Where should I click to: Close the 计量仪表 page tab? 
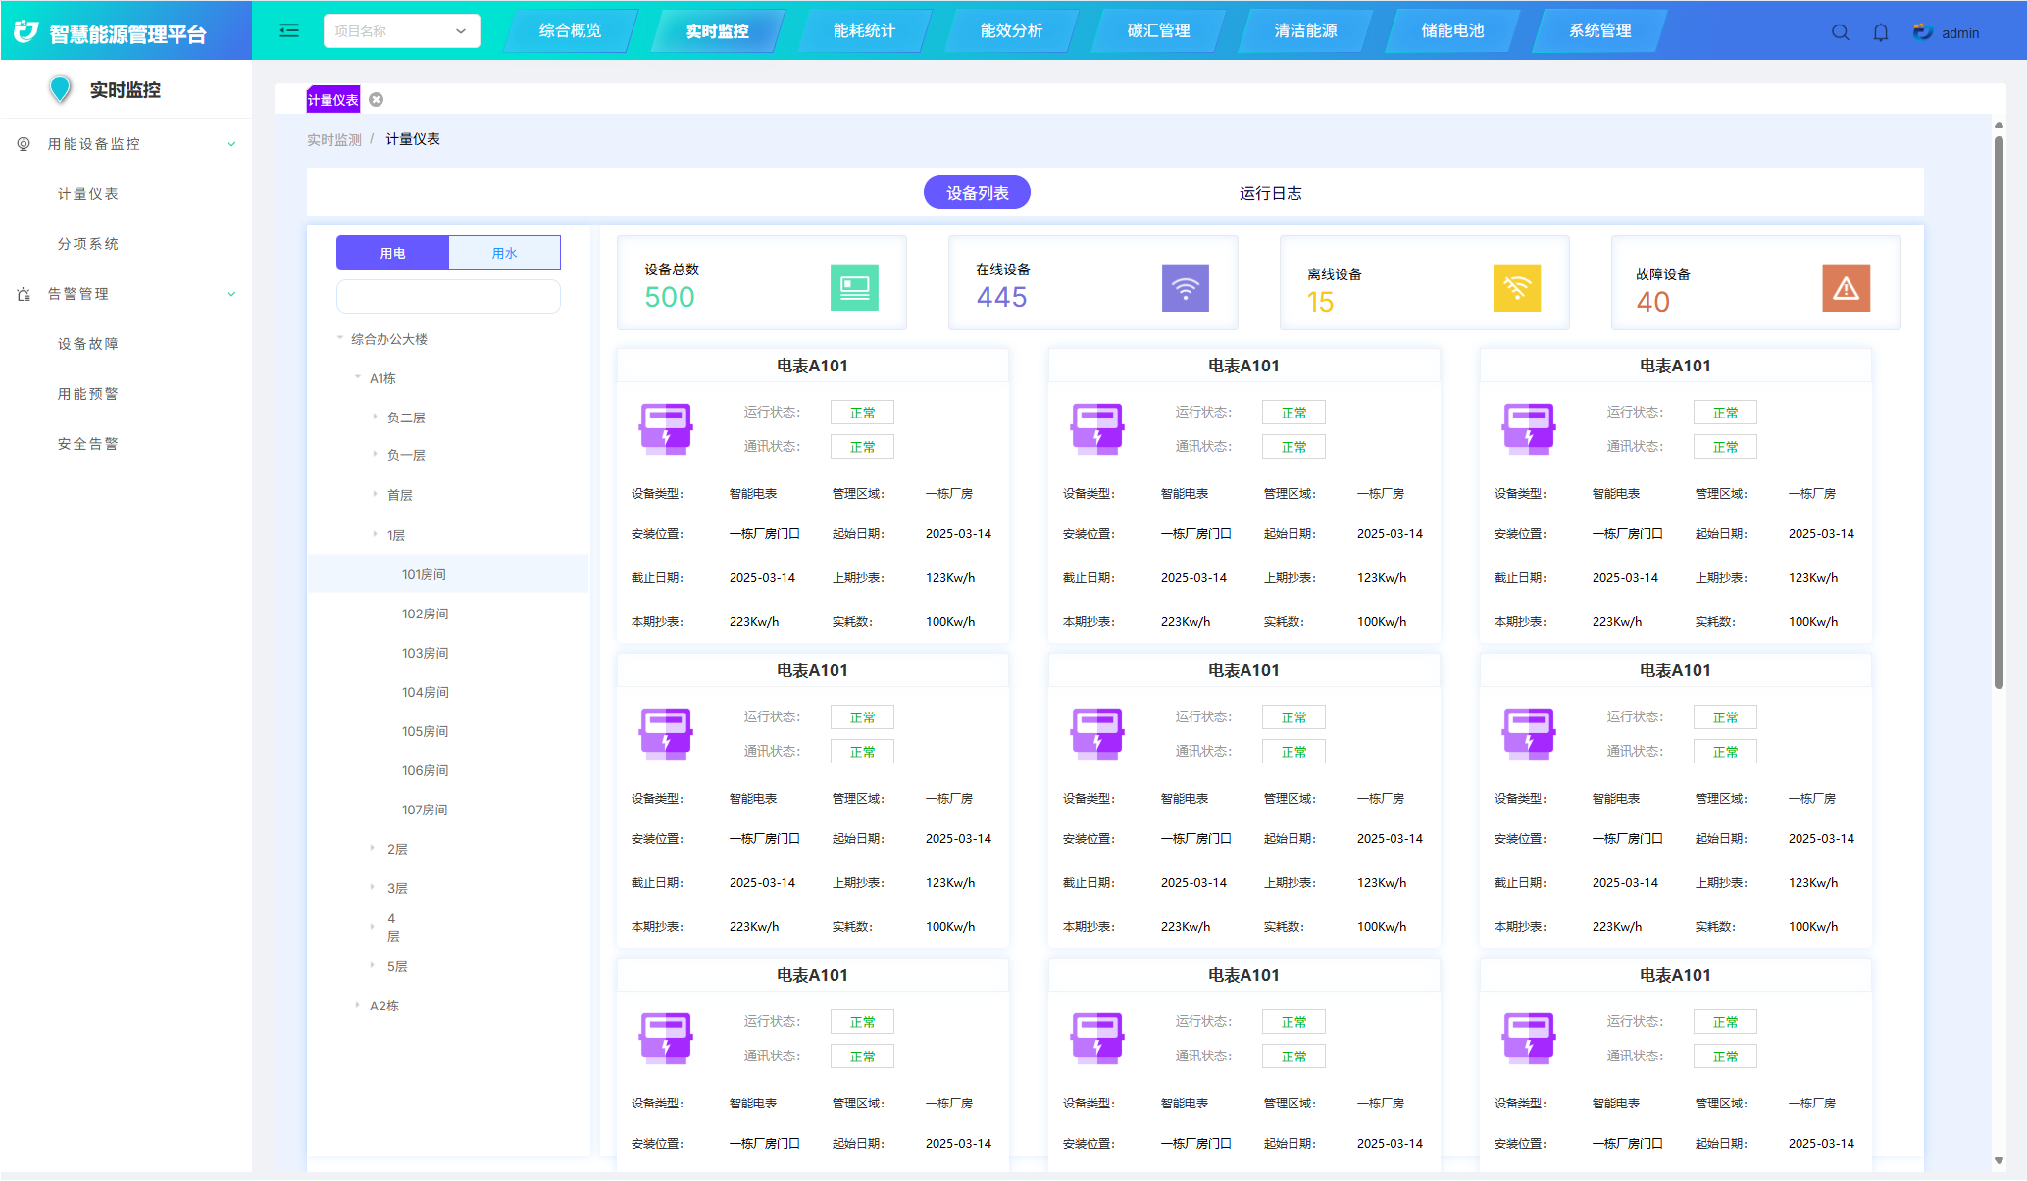377,100
